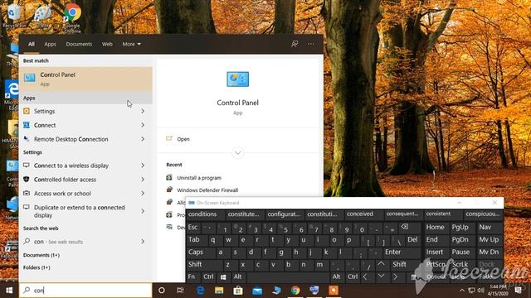The height and width of the screenshot is (298, 531).
Task: Switch to the All search tab
Action: click(32, 44)
